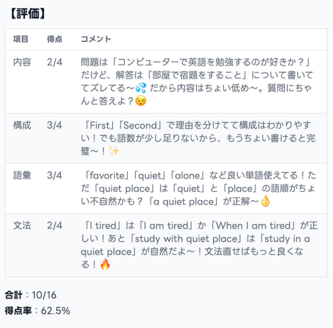The image size is (333, 328).
Task: Click the 語彙 score 3/4
Action: pyautogui.click(x=54, y=176)
